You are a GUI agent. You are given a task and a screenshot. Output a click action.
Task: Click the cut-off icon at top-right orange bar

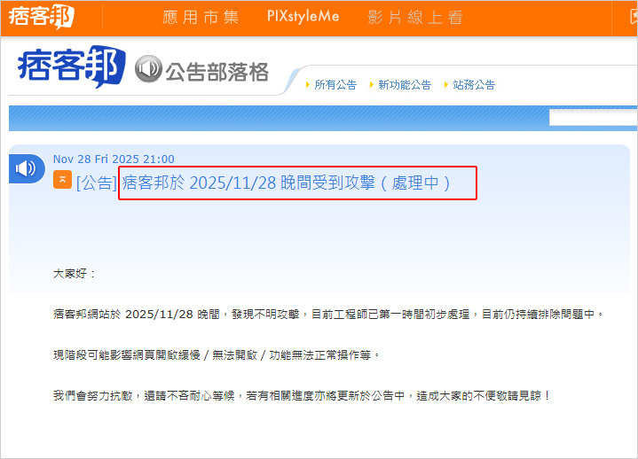click(x=634, y=17)
